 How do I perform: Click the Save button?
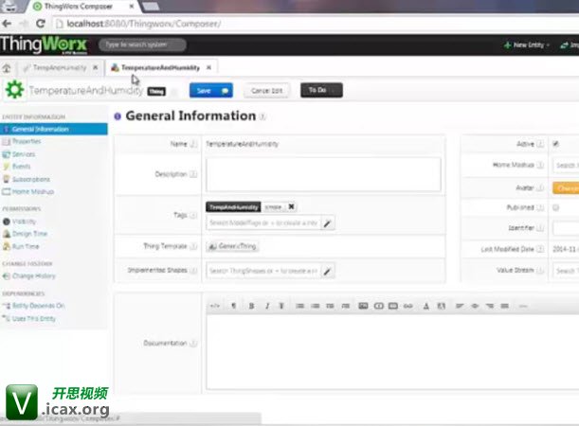[x=211, y=91]
